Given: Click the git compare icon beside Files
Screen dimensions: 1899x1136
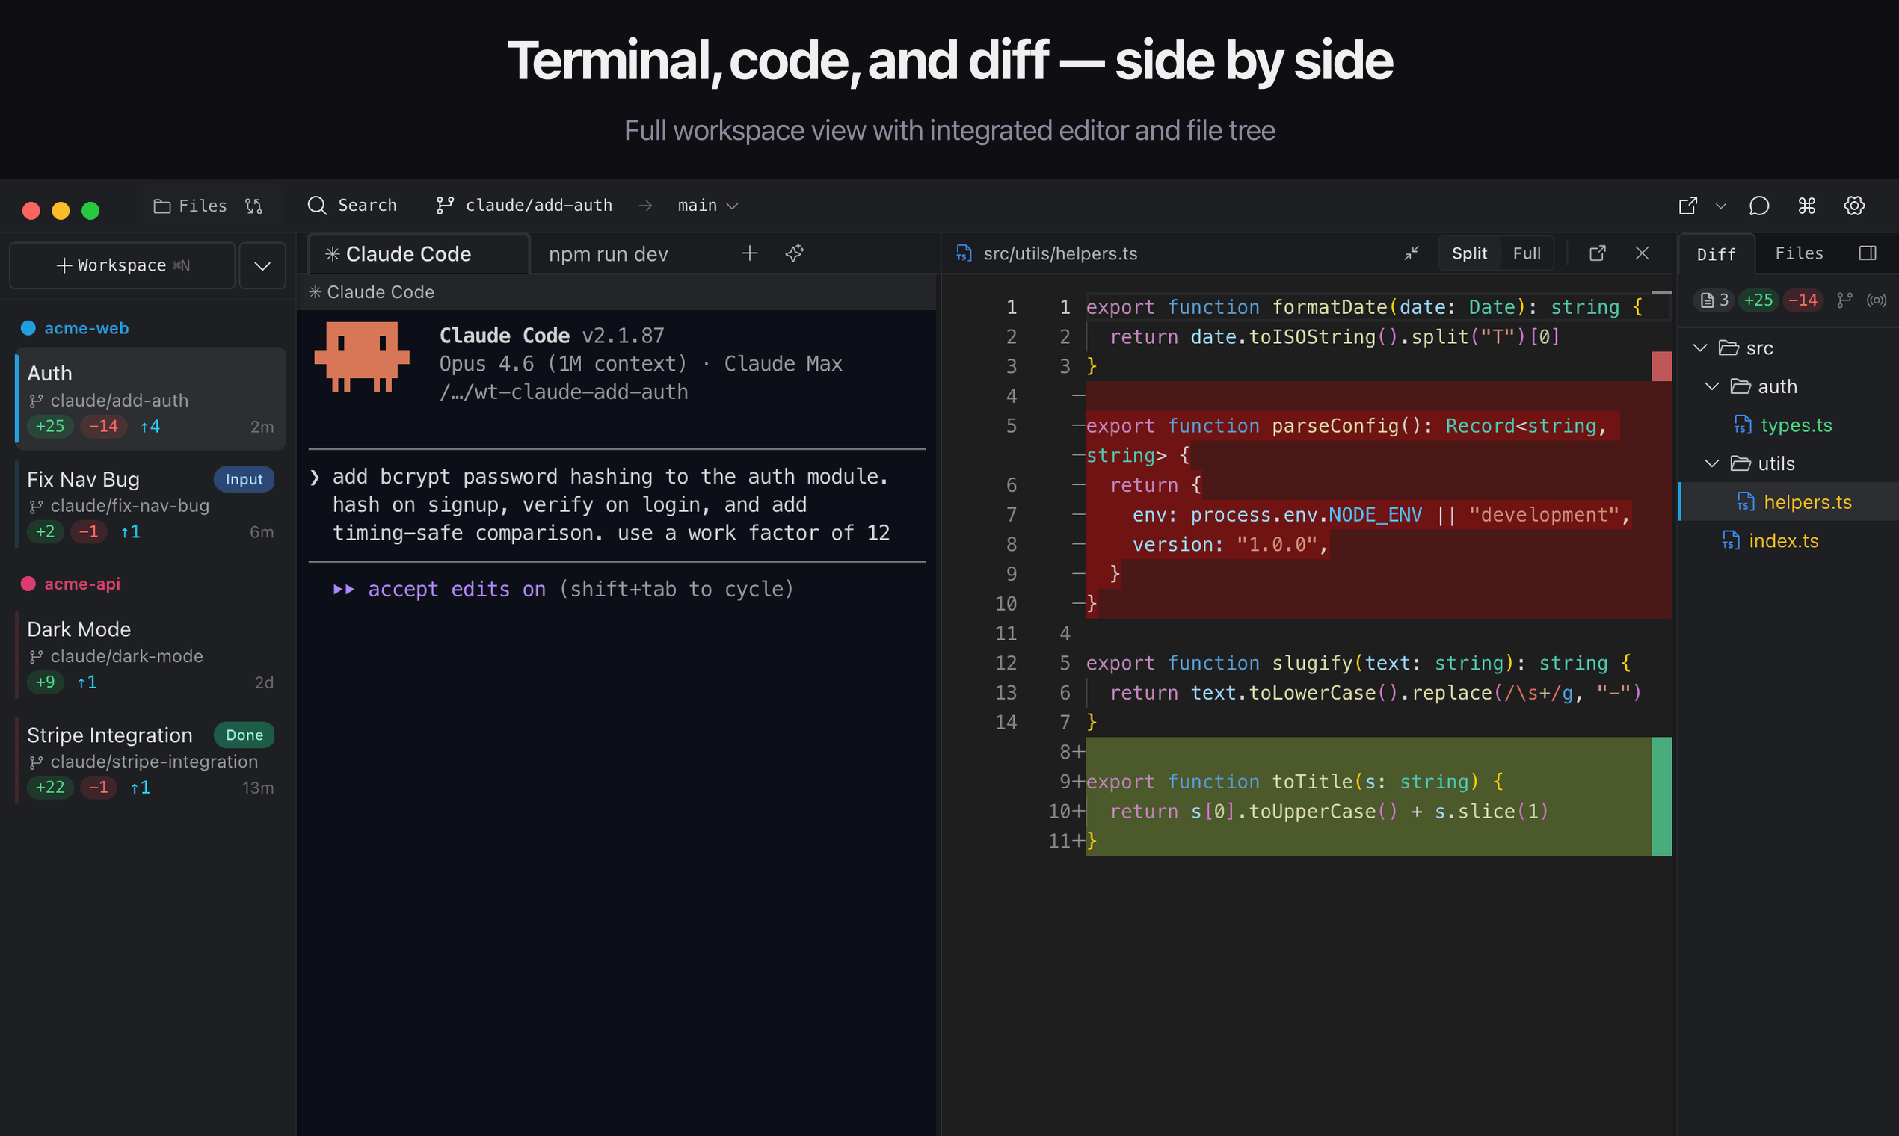Looking at the screenshot, I should pos(253,206).
